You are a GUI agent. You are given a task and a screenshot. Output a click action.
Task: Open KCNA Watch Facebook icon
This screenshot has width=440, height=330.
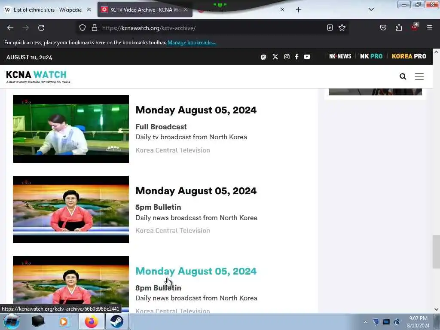[296, 57]
